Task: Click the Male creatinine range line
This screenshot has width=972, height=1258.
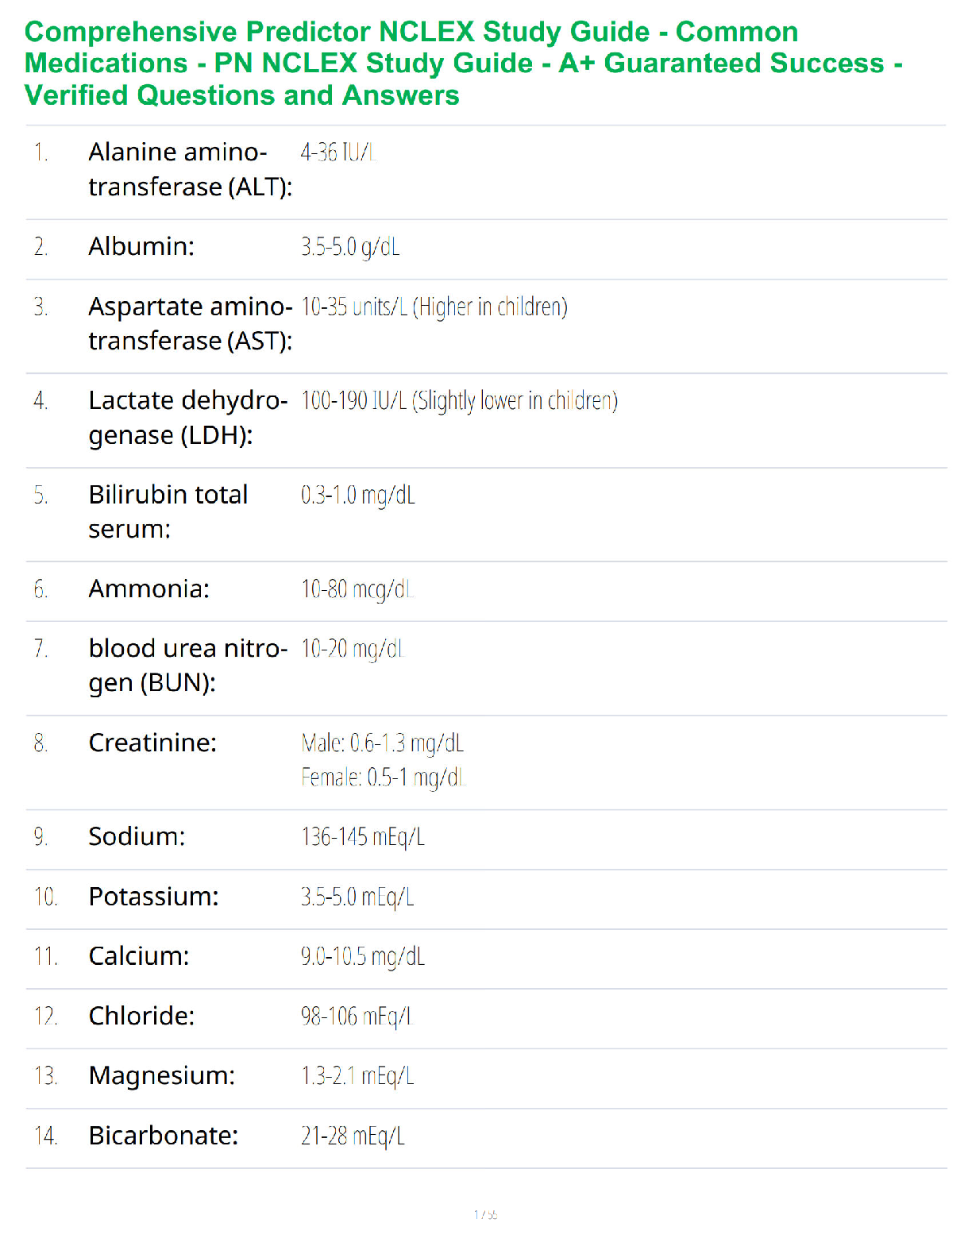Action: click(x=382, y=743)
